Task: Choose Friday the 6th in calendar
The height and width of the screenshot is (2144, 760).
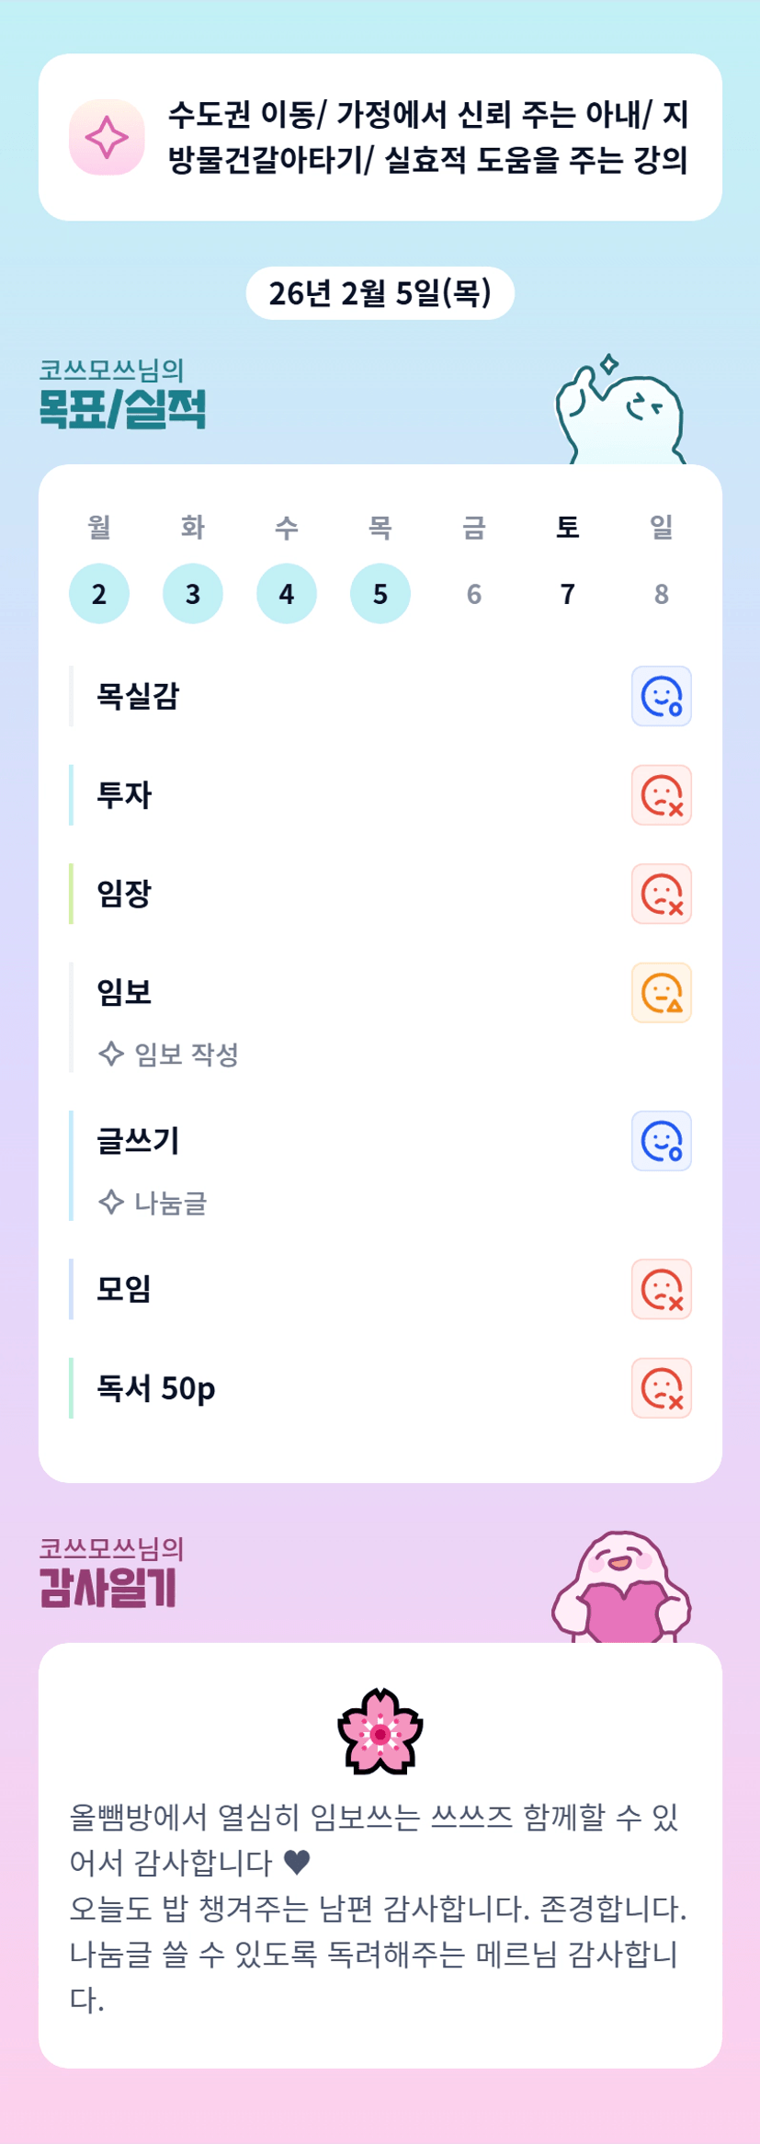Action: click(474, 594)
